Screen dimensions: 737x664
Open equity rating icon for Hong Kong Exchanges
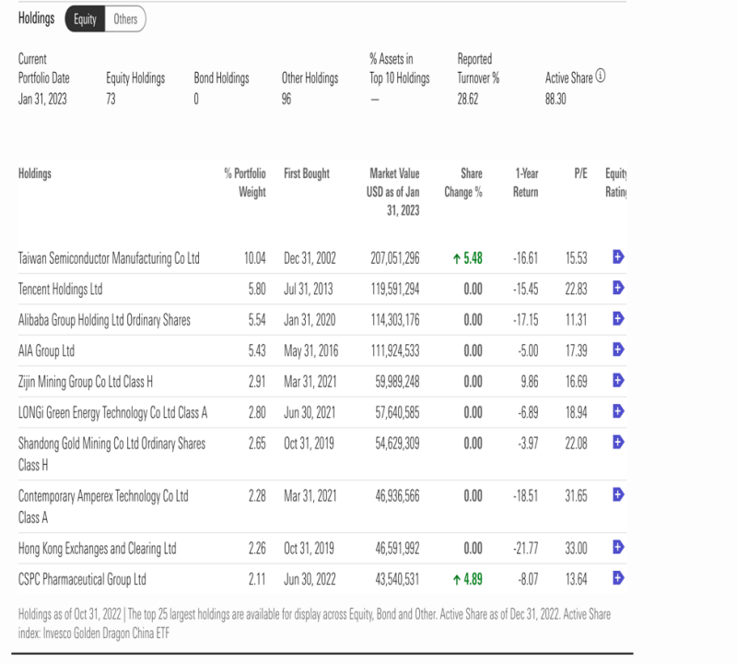(x=618, y=547)
